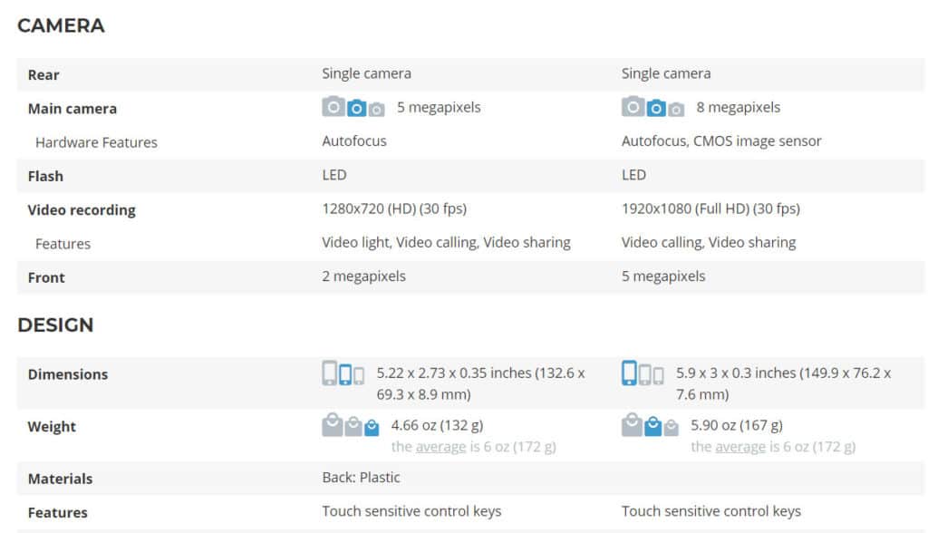Click 'Video light, Video calling, Video sharing' text
Viewport: 928px width, 533px height.
[446, 243]
